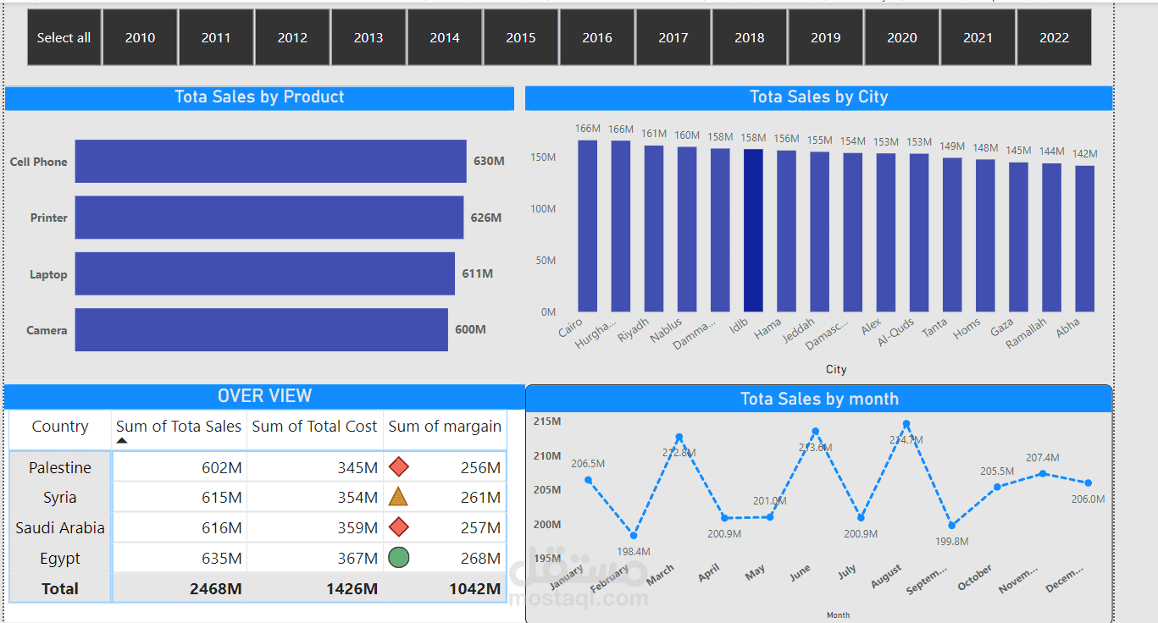Select the Saudi Arabia row label

(x=60, y=528)
